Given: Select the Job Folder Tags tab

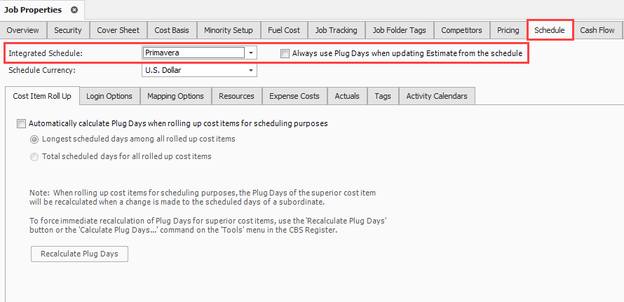Looking at the screenshot, I should pos(399,30).
